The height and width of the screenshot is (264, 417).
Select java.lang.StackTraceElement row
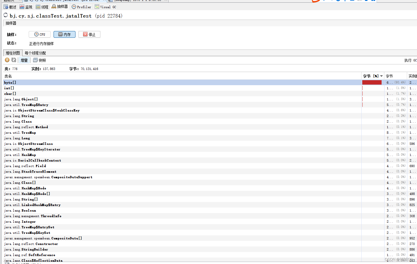coord(210,172)
